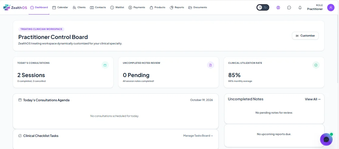
Task: Go to the Clients tab
Action: pos(79,7)
